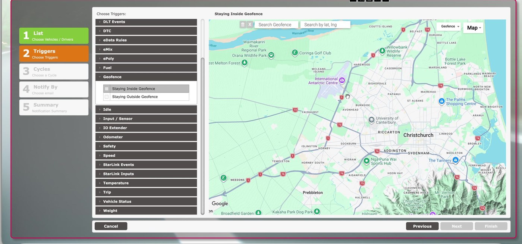This screenshot has width=522, height=244.
Task: Click the X clear icon next to the trash icon
Action: pyautogui.click(x=250, y=25)
